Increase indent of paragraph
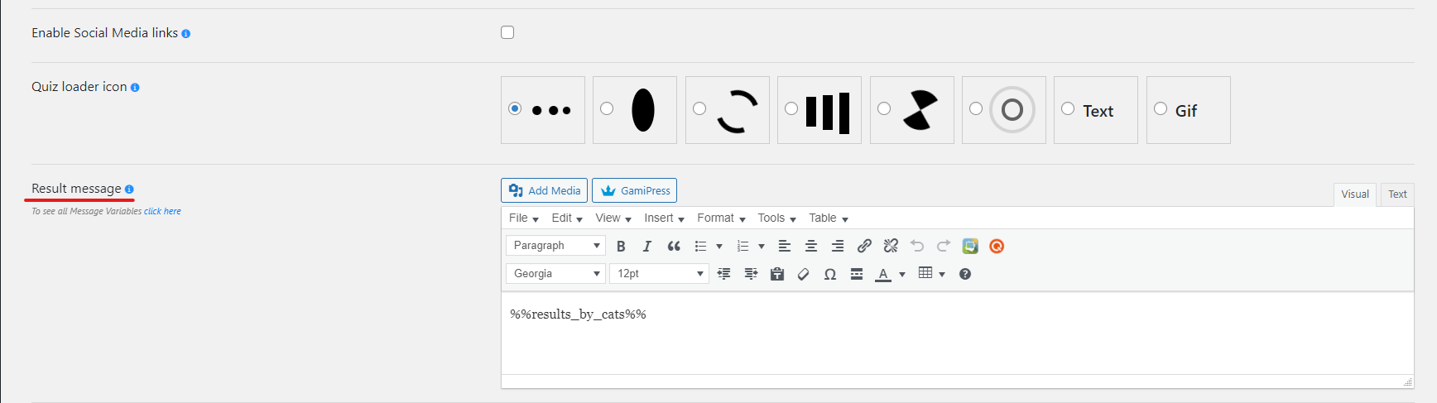Screen dimensions: 1437x403 [751, 274]
